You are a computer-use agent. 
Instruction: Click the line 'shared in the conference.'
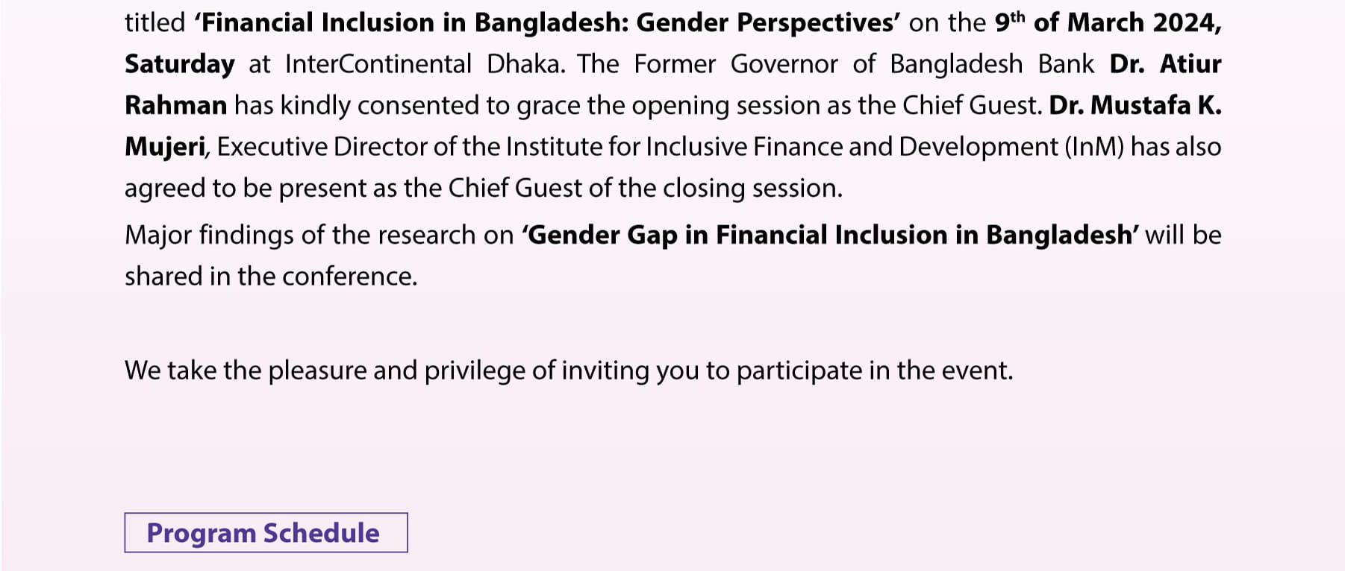pos(271,277)
